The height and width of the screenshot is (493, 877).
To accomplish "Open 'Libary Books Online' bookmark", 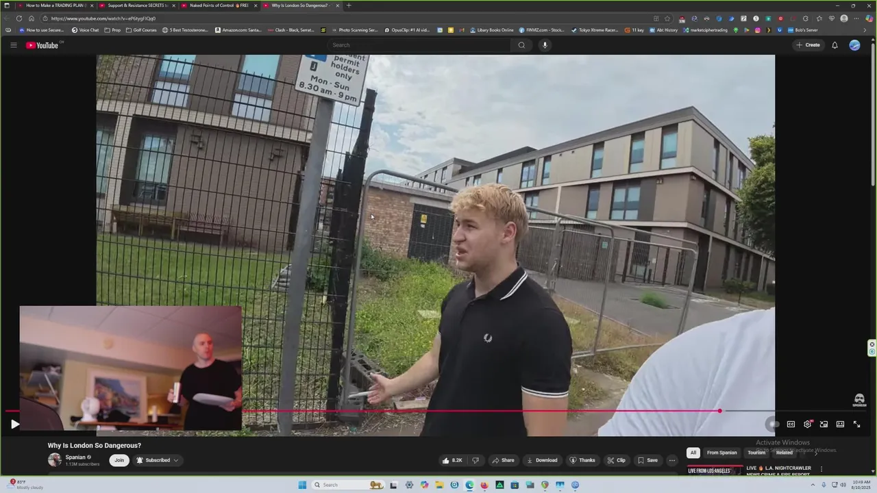I will 491,30.
